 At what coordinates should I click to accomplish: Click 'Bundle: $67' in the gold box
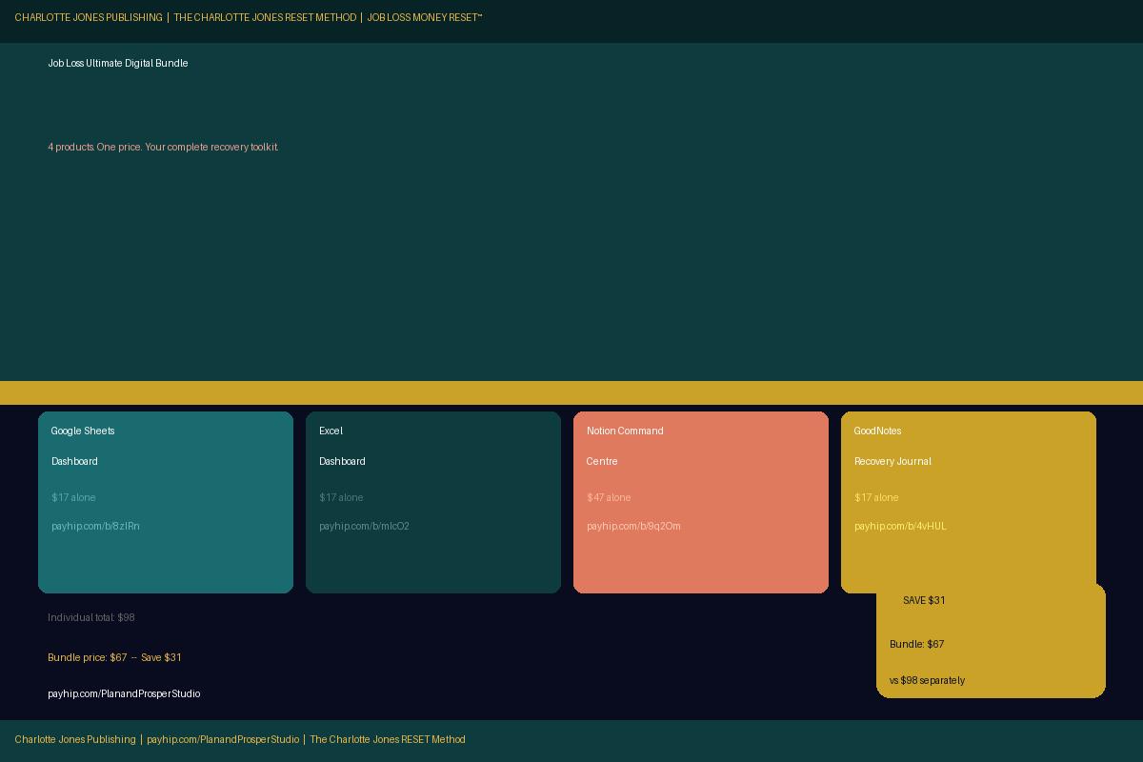(916, 644)
